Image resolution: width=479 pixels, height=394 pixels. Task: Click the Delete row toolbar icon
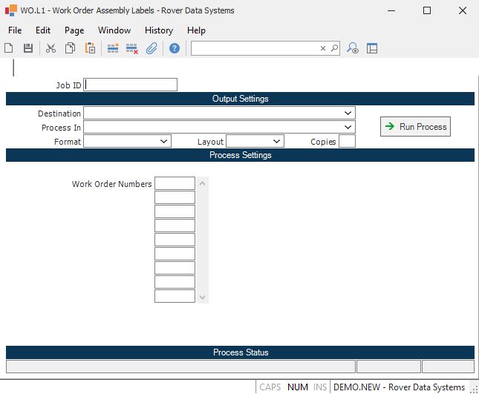(132, 48)
